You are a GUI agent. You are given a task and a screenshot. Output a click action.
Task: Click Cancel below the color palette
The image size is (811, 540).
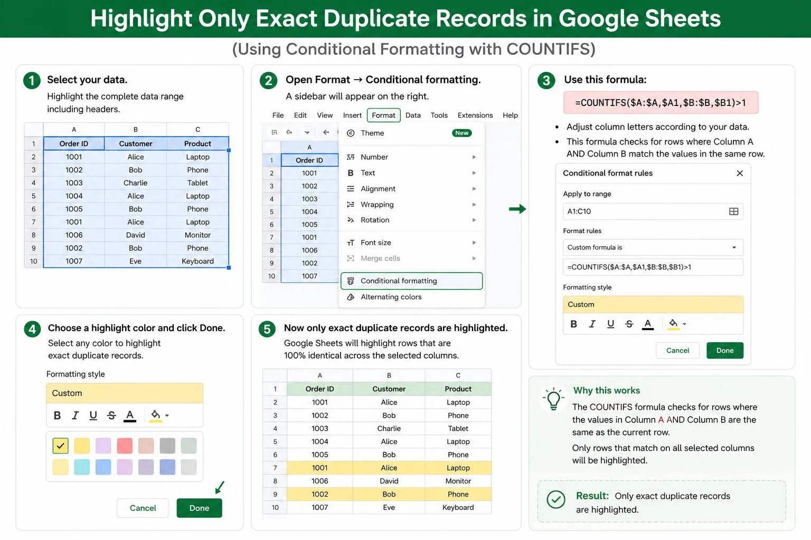click(x=143, y=508)
